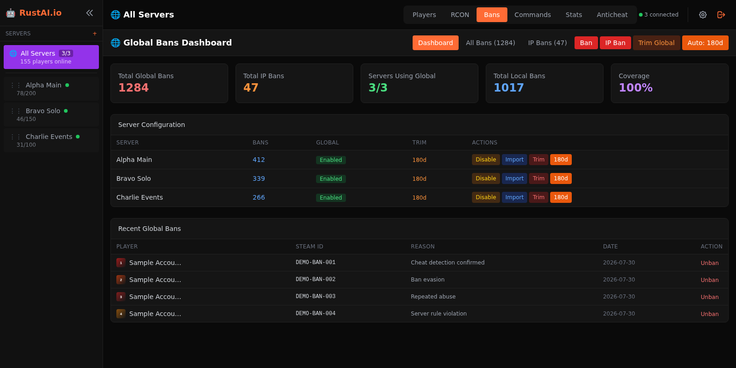
Task: Disable global bans for Bravo Solo
Action: click(x=486, y=178)
